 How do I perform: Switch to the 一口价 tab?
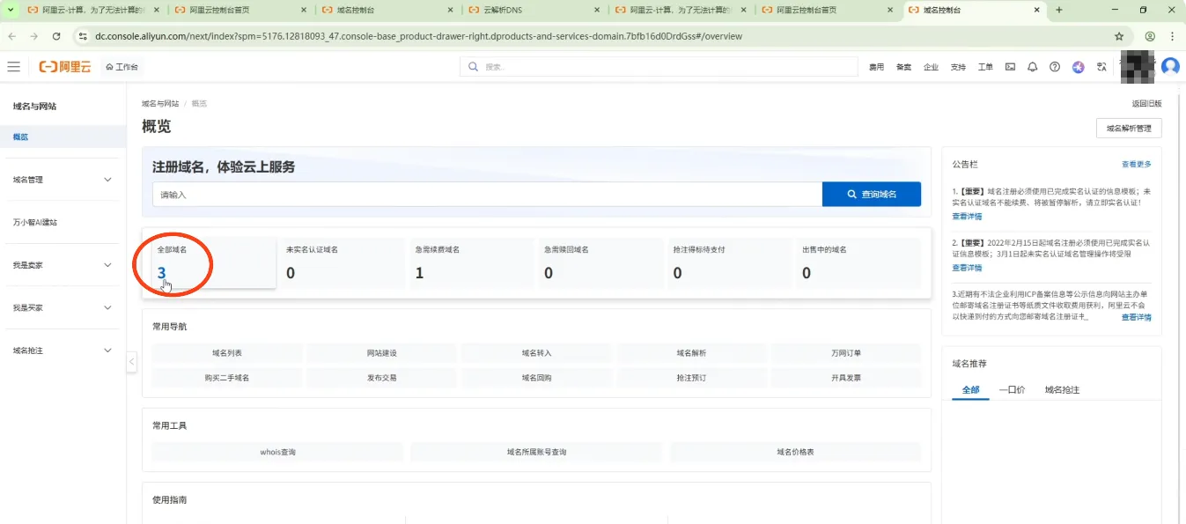point(1012,389)
